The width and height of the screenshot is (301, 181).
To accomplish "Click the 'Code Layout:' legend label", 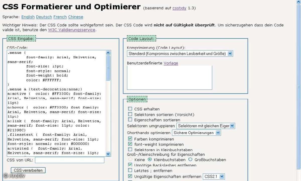I will (x=141, y=39).
